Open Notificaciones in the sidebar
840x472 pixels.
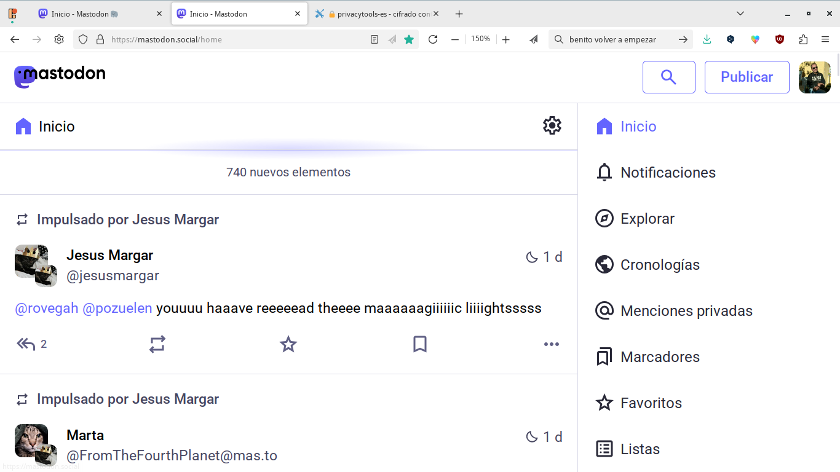click(x=656, y=173)
